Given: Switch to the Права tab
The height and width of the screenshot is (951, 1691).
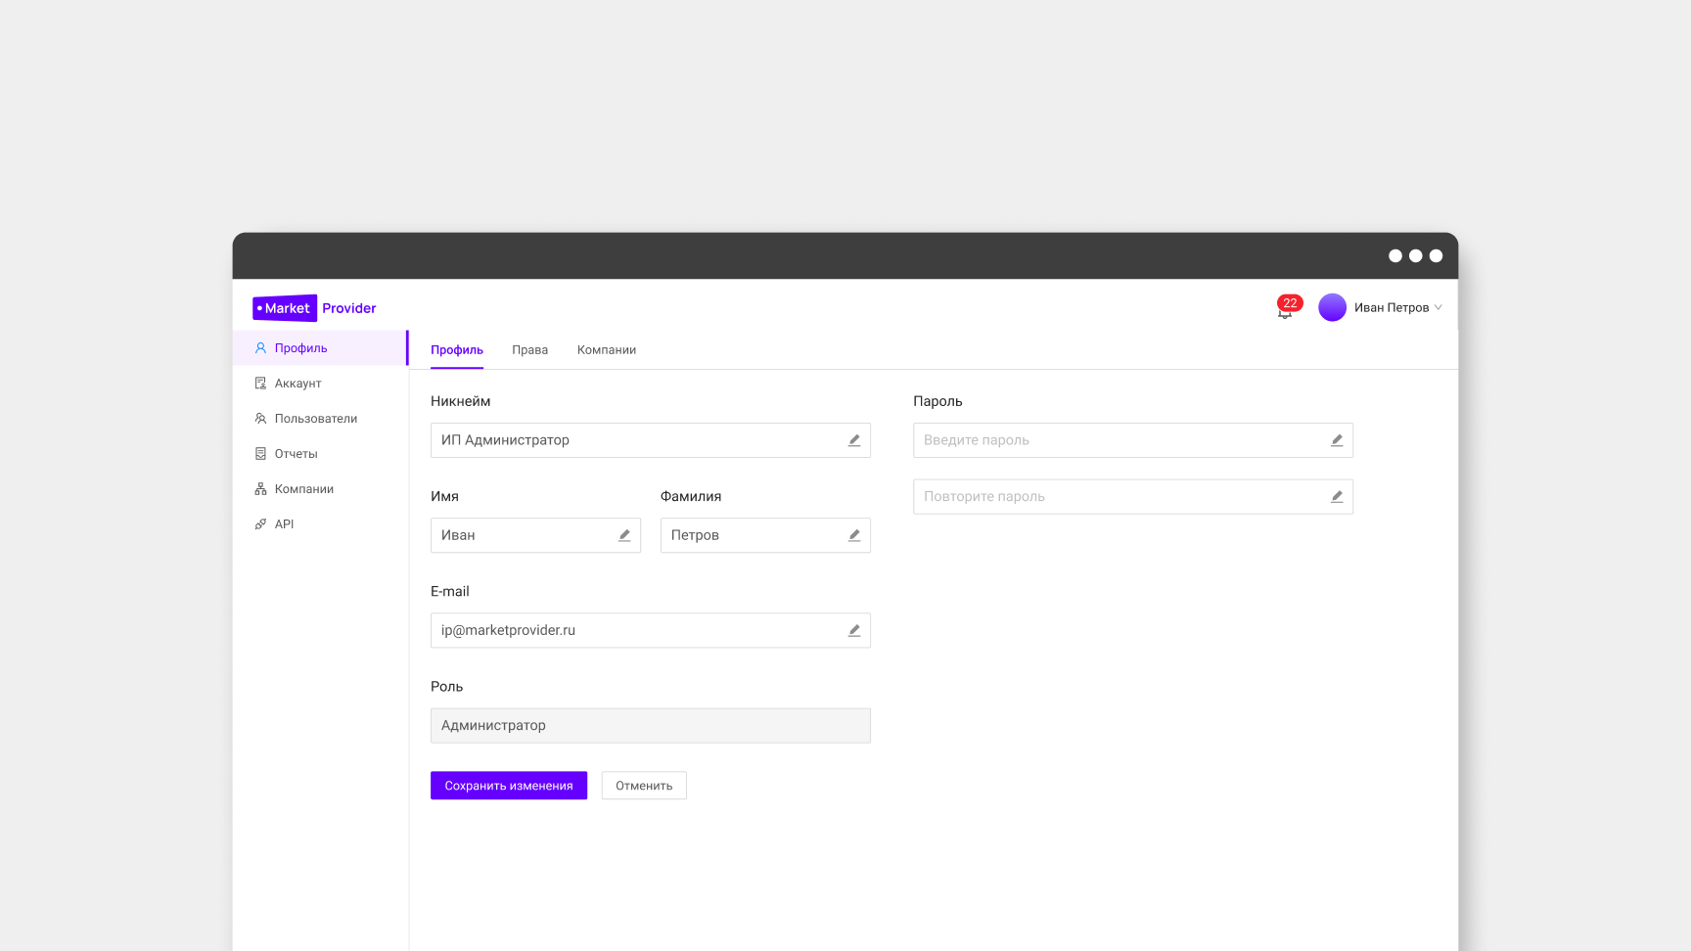Looking at the screenshot, I should click(x=529, y=350).
